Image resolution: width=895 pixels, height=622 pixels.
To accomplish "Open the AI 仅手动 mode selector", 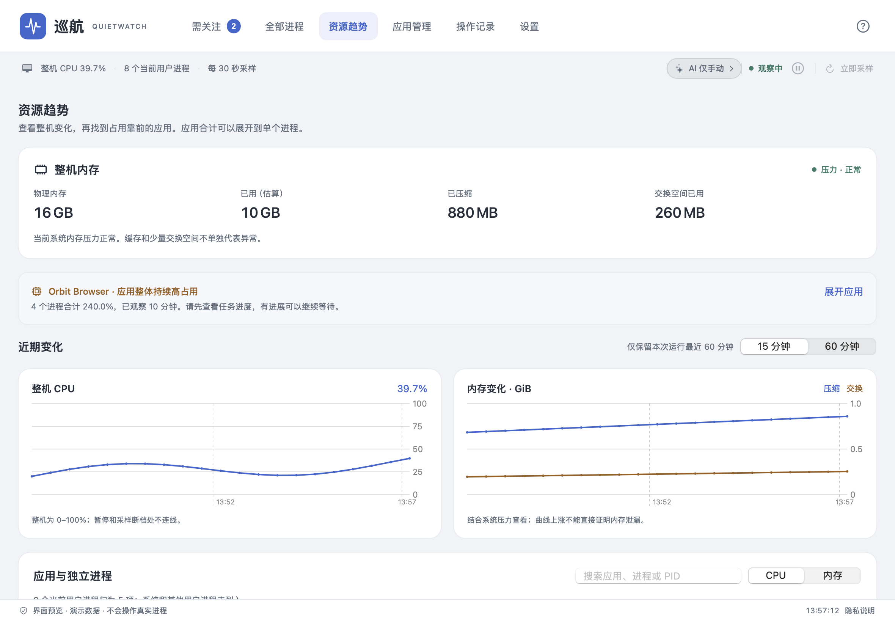I will pos(704,69).
